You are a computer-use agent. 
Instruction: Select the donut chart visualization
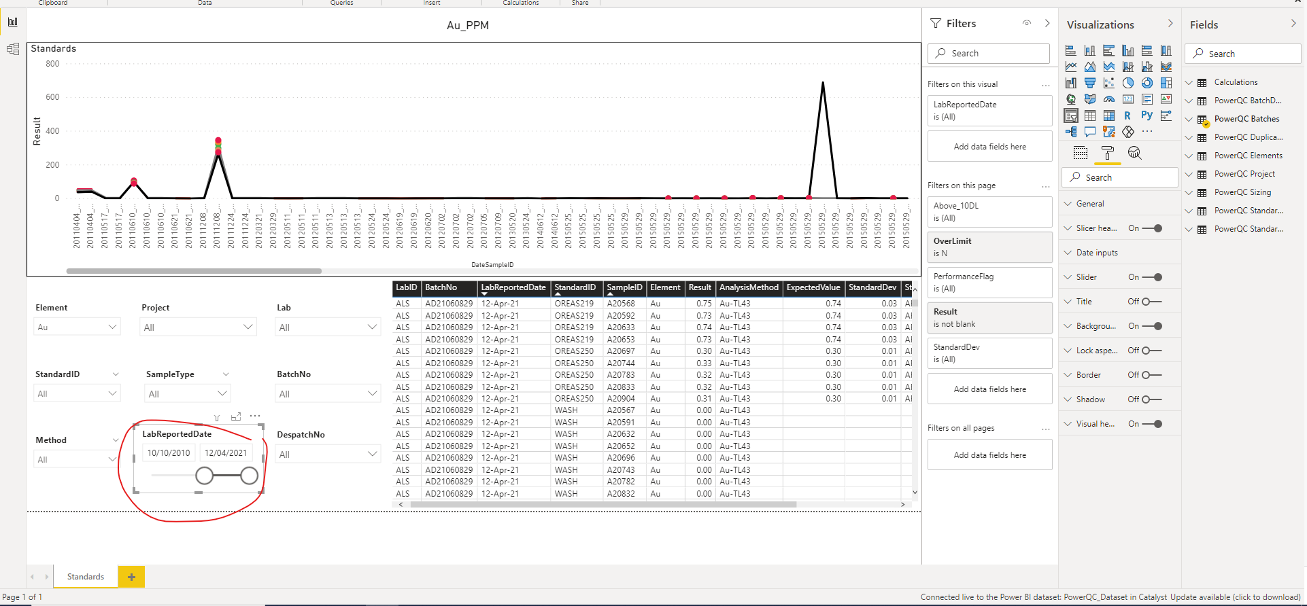coord(1147,83)
